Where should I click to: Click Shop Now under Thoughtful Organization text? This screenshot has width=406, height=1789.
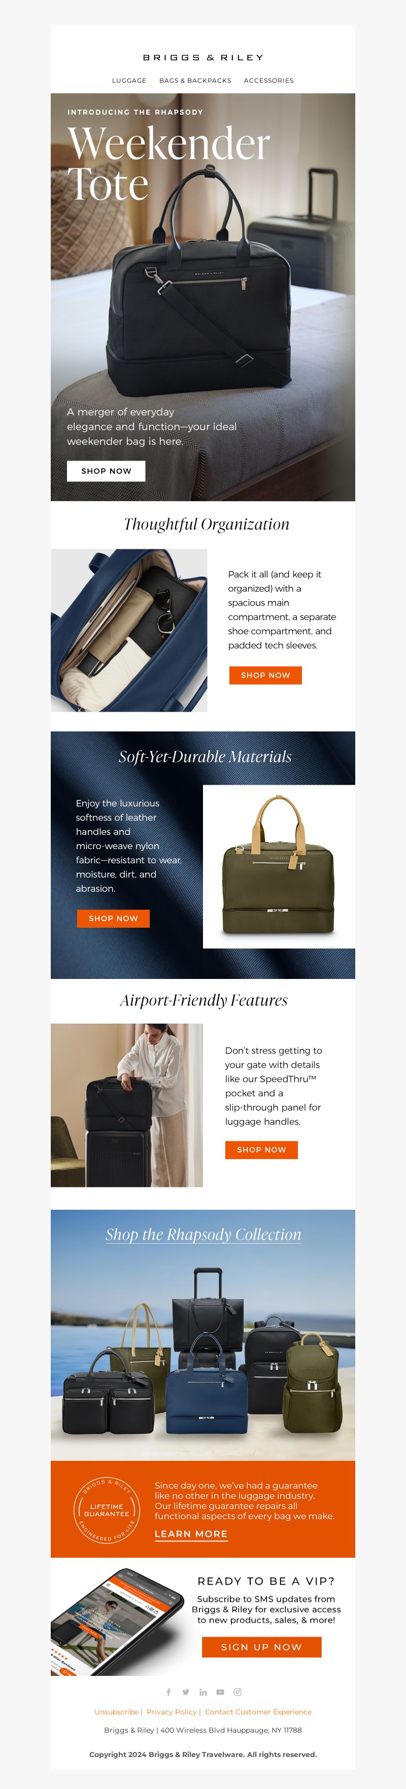click(265, 675)
